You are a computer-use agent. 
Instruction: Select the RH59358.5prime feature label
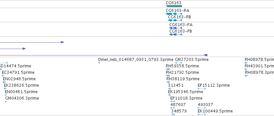coord(182,66)
